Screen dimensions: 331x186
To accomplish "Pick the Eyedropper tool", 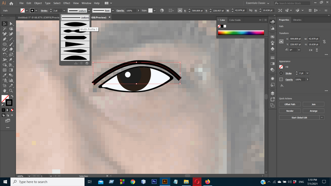I will click(x=5, y=75).
